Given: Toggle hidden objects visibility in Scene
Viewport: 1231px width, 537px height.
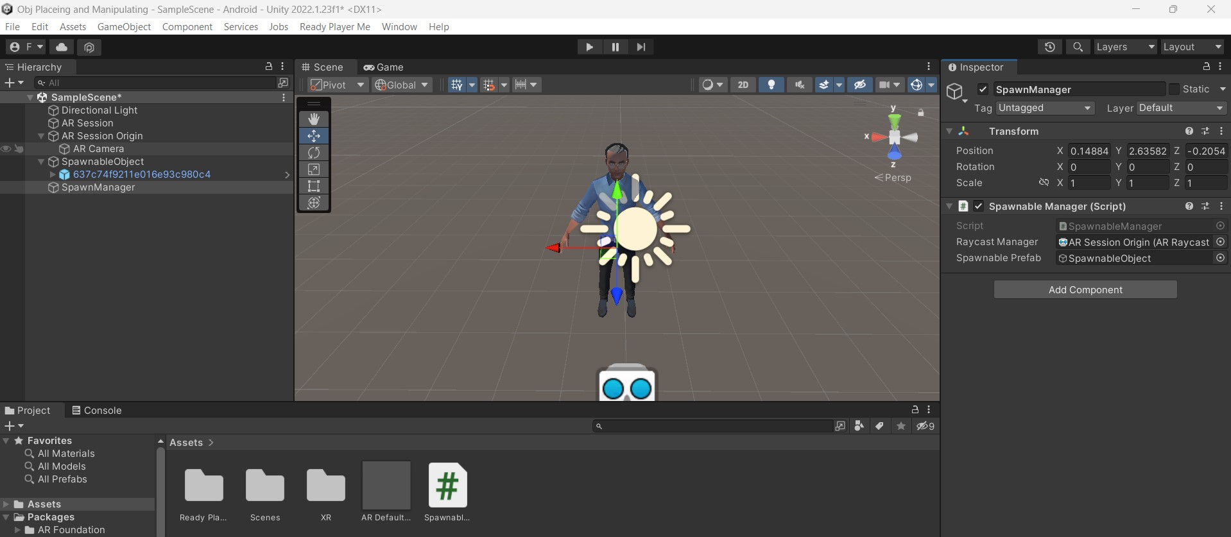Looking at the screenshot, I should tap(860, 85).
